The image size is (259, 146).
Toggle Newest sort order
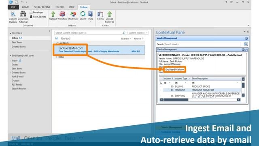(x=139, y=39)
